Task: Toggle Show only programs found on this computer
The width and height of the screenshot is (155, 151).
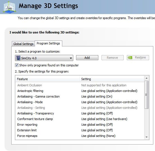Action: pyautogui.click(x=17, y=65)
